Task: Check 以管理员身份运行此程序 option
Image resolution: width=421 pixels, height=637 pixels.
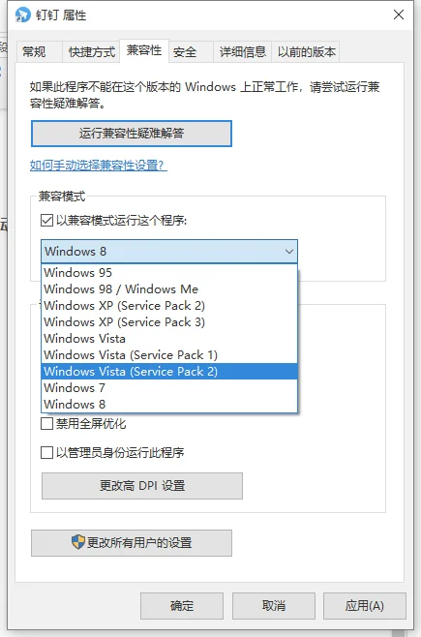Action: (x=46, y=452)
